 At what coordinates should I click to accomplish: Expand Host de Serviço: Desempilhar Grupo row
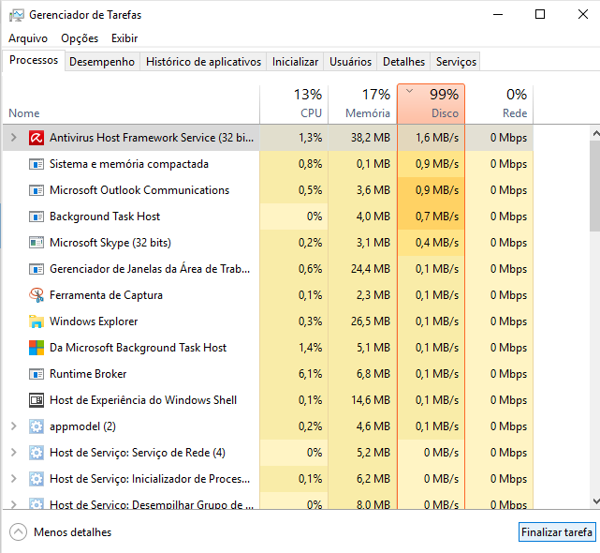tap(13, 503)
